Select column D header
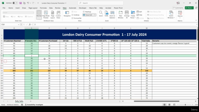 tap(14, 28)
